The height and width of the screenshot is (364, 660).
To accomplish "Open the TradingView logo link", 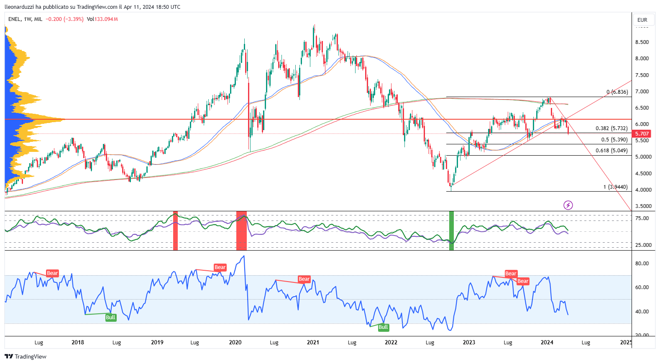I will pos(26,356).
